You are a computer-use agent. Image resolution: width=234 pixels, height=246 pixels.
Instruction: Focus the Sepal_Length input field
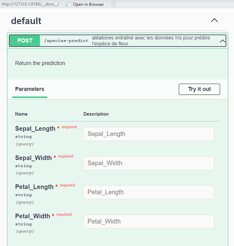[149, 134]
